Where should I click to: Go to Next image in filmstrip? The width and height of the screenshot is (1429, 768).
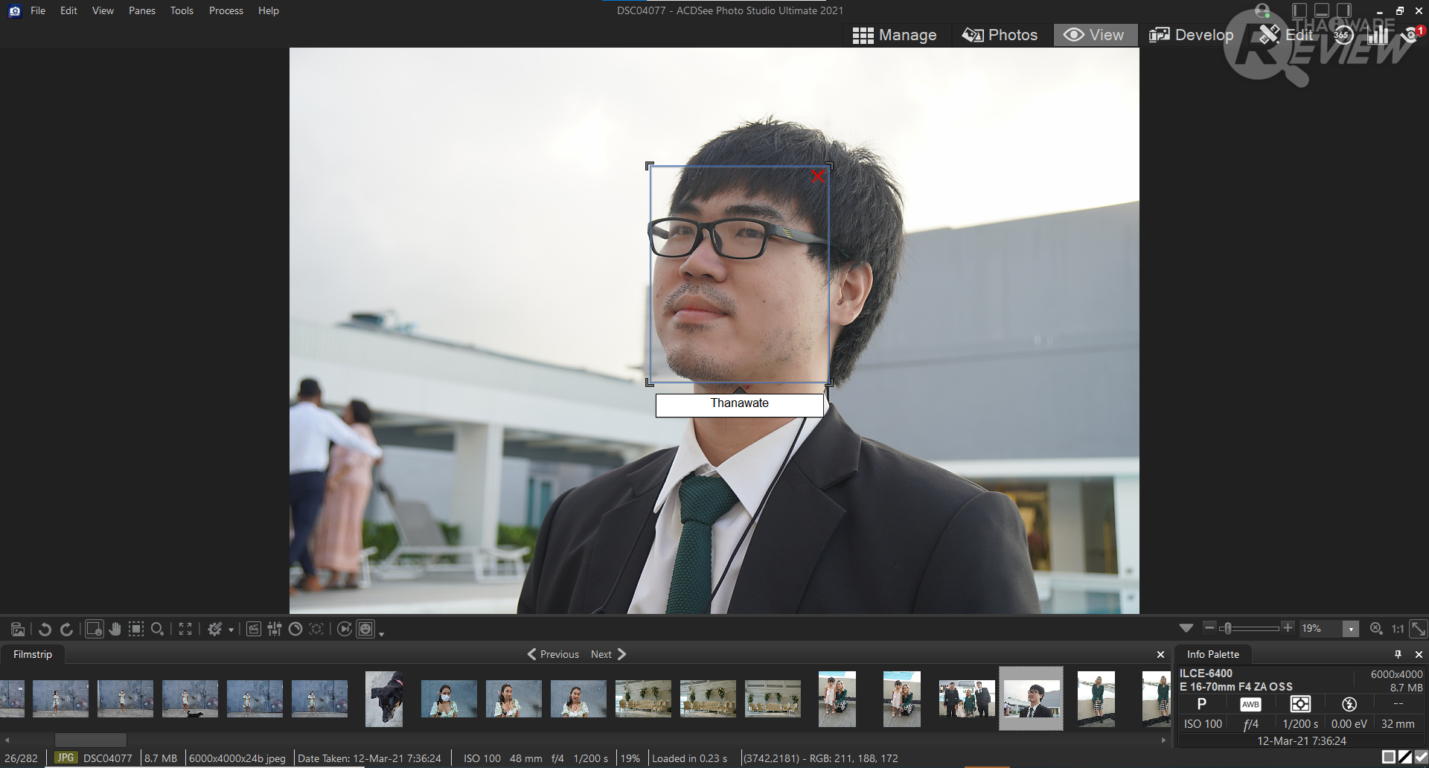pos(608,654)
